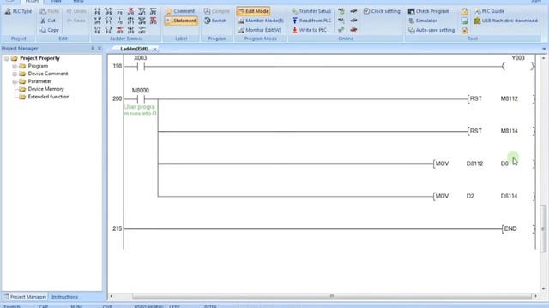Select the RST M8114 instruction
Image resolution: width=549 pixels, height=308 pixels.
501,131
